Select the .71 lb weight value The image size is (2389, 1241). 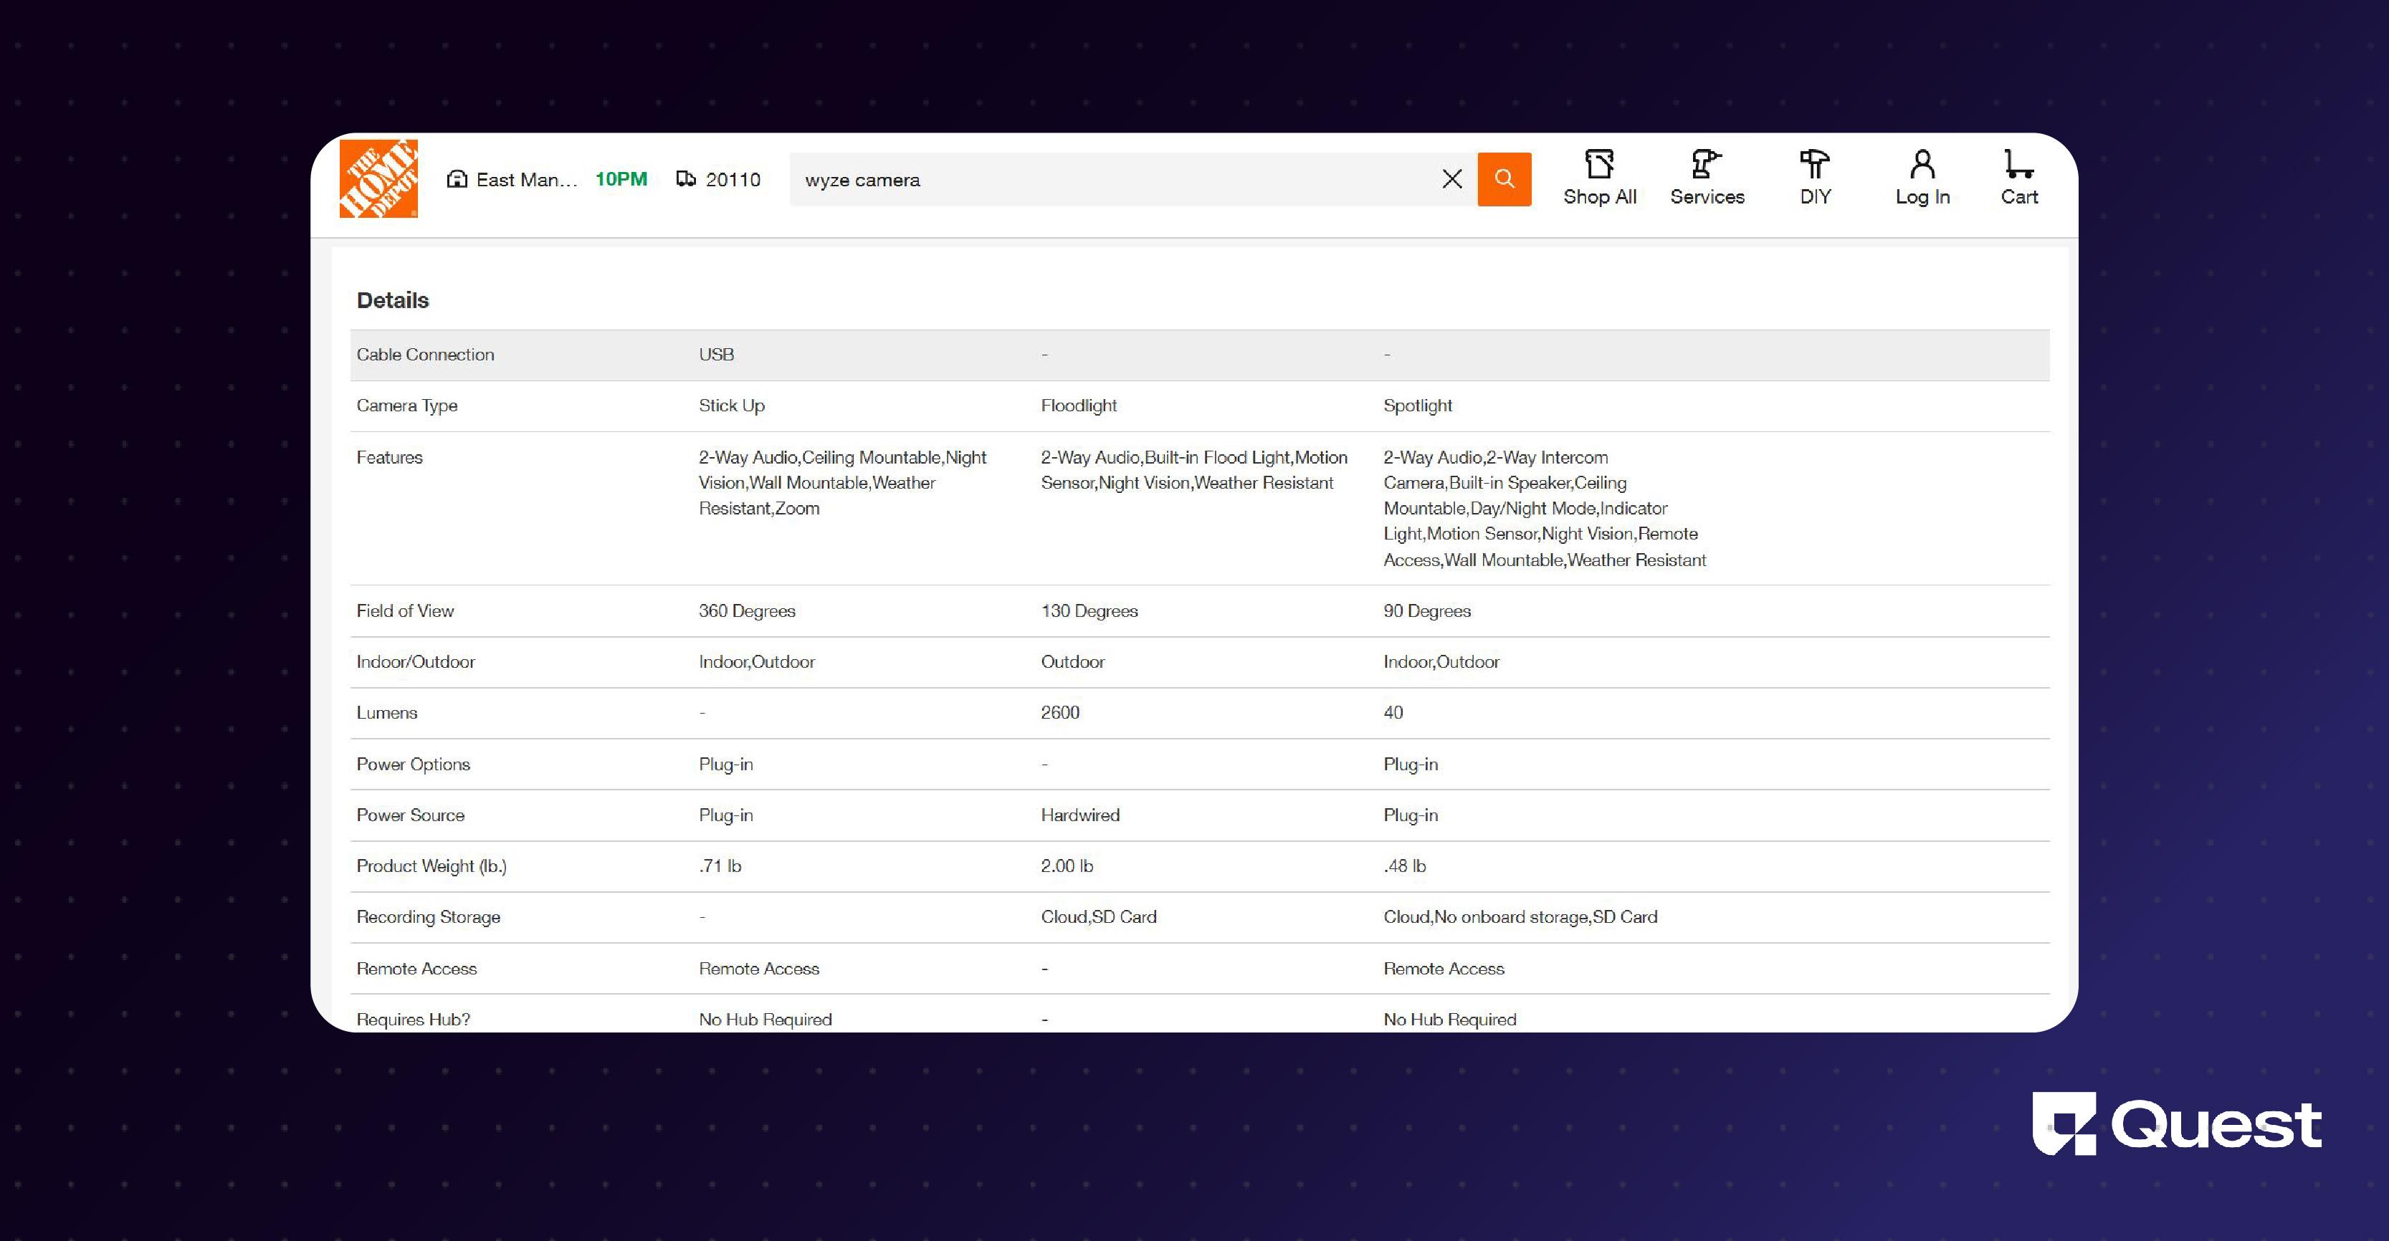pos(720,866)
